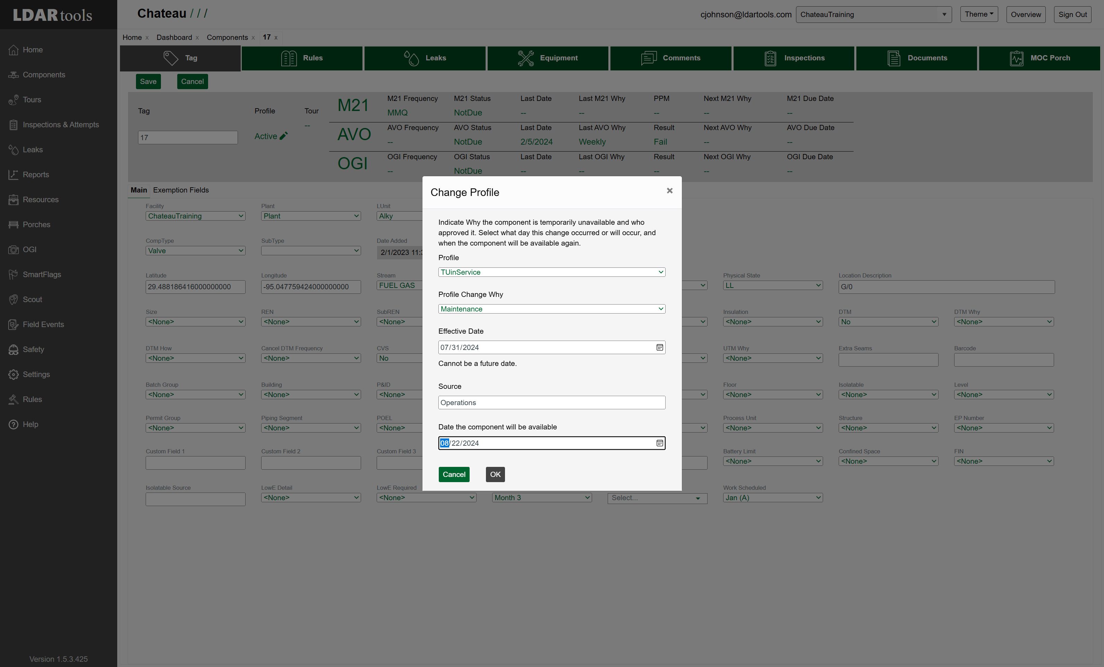
Task: Open the Work Scheduled dropdown Jan (A)
Action: pos(772,498)
